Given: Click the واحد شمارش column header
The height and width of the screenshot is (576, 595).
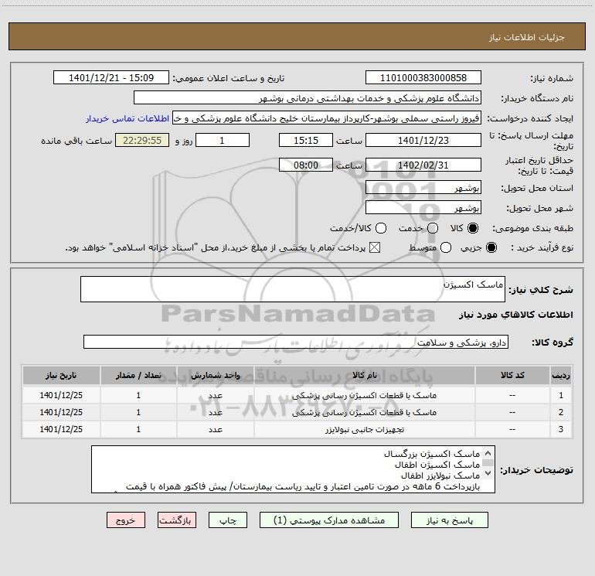Looking at the screenshot, I should click(x=215, y=376).
